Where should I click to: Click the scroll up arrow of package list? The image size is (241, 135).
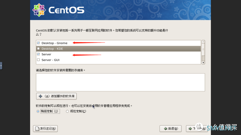click(203, 42)
